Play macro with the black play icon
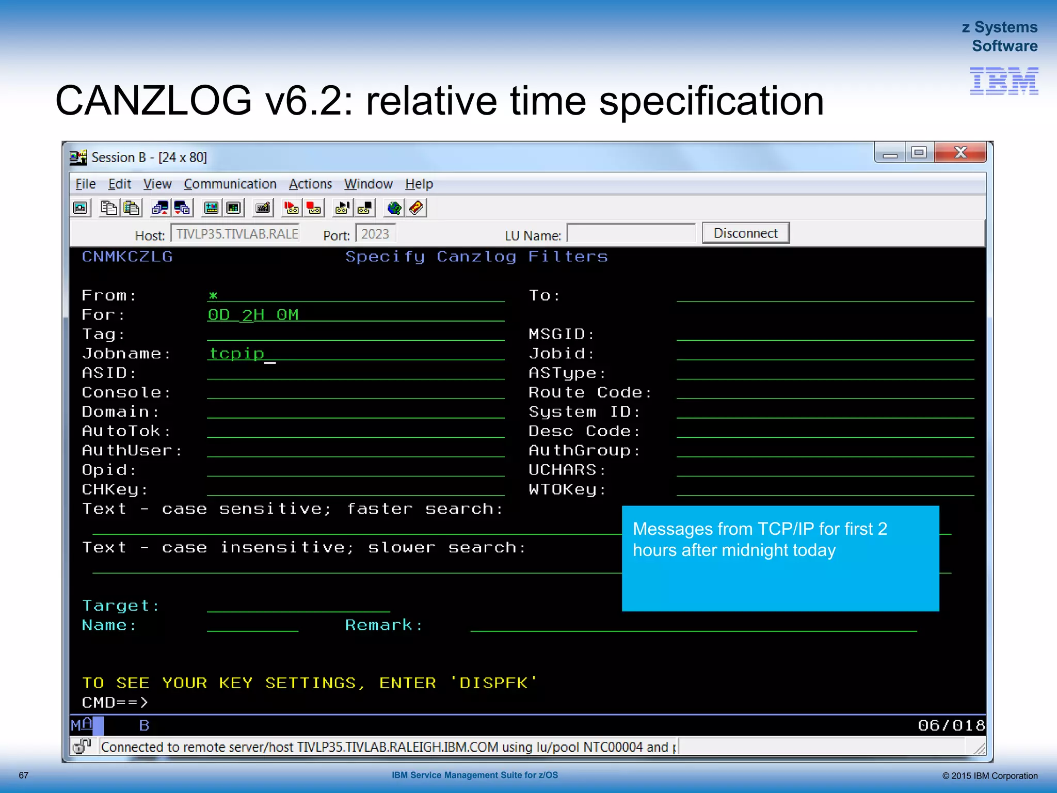This screenshot has width=1057, height=793. click(x=342, y=208)
